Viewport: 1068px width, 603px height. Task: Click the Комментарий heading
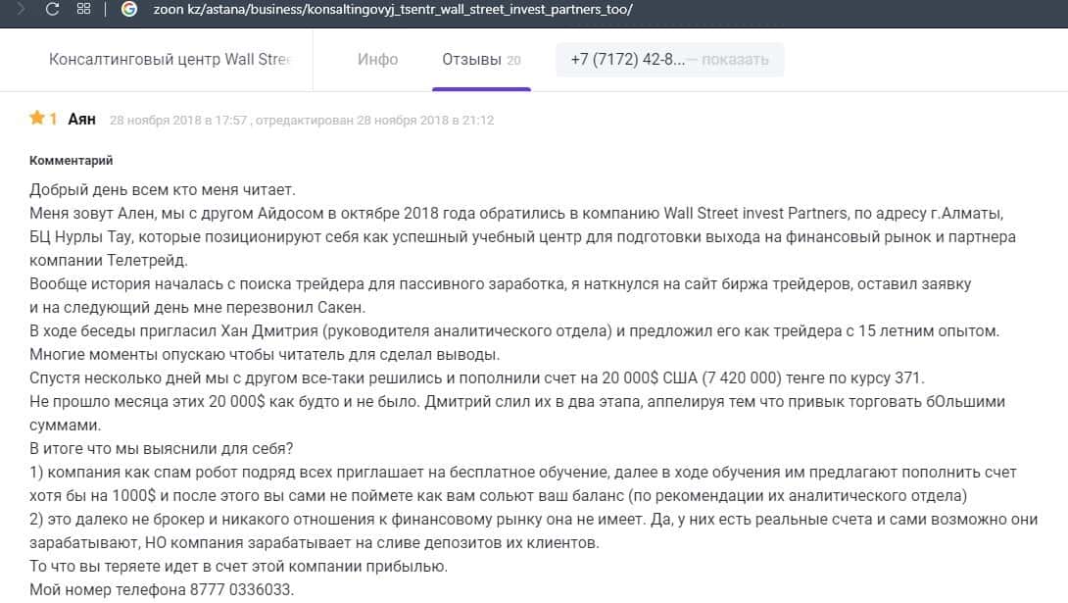point(71,160)
